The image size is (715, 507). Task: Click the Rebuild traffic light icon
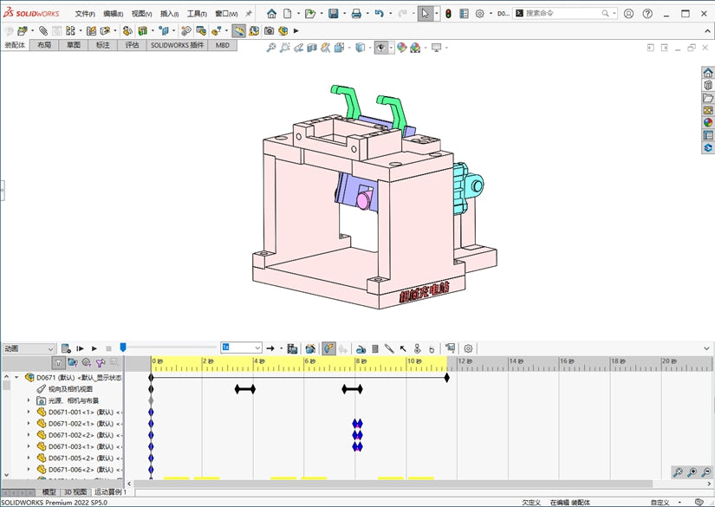tap(448, 14)
